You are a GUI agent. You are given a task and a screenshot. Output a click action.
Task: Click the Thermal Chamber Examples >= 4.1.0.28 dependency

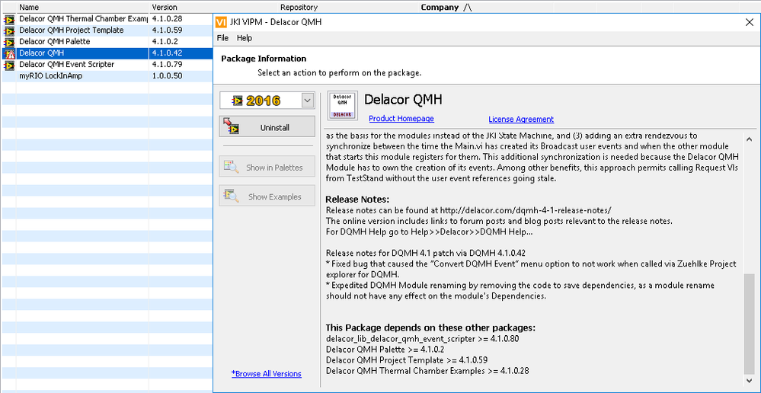coord(427,371)
